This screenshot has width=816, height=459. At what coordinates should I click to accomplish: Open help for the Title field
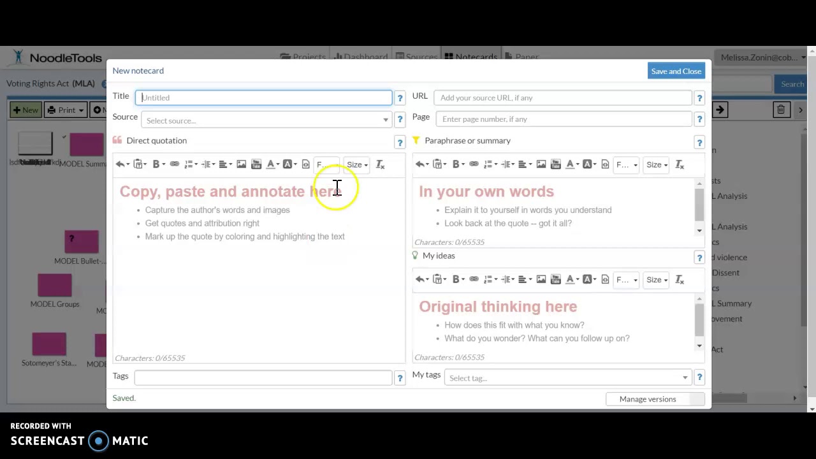click(400, 98)
